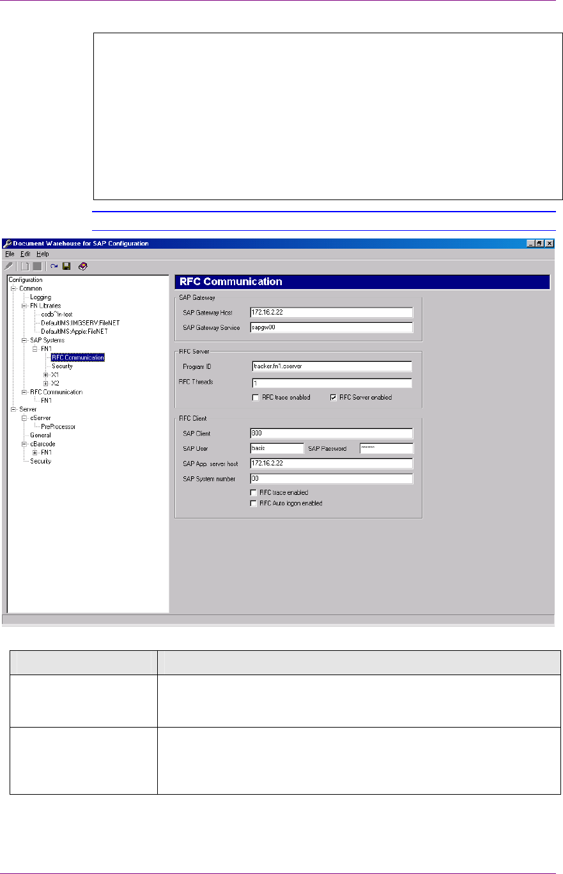The width and height of the screenshot is (563, 874).
Task: Open the Help menu
Action: tap(42, 254)
